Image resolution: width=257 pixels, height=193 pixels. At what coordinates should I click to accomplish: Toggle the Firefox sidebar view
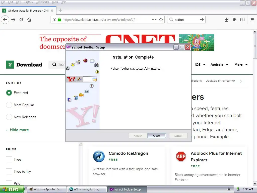(242, 20)
